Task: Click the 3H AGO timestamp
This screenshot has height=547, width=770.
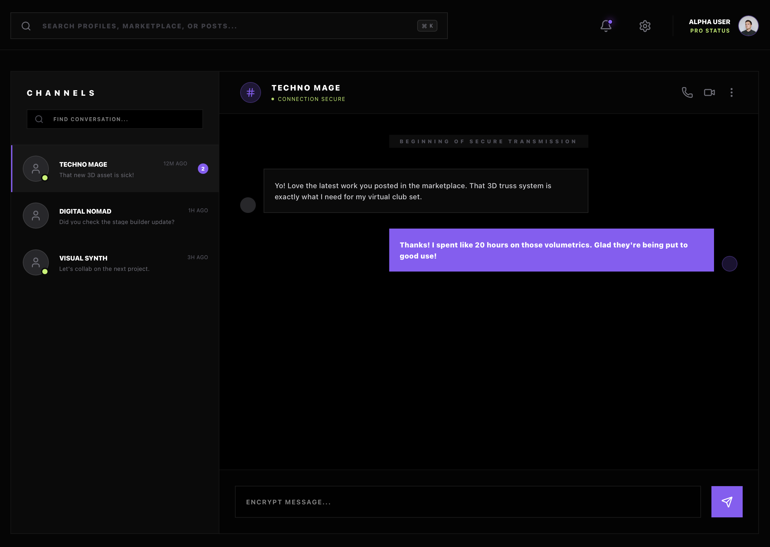Action: 198,257
